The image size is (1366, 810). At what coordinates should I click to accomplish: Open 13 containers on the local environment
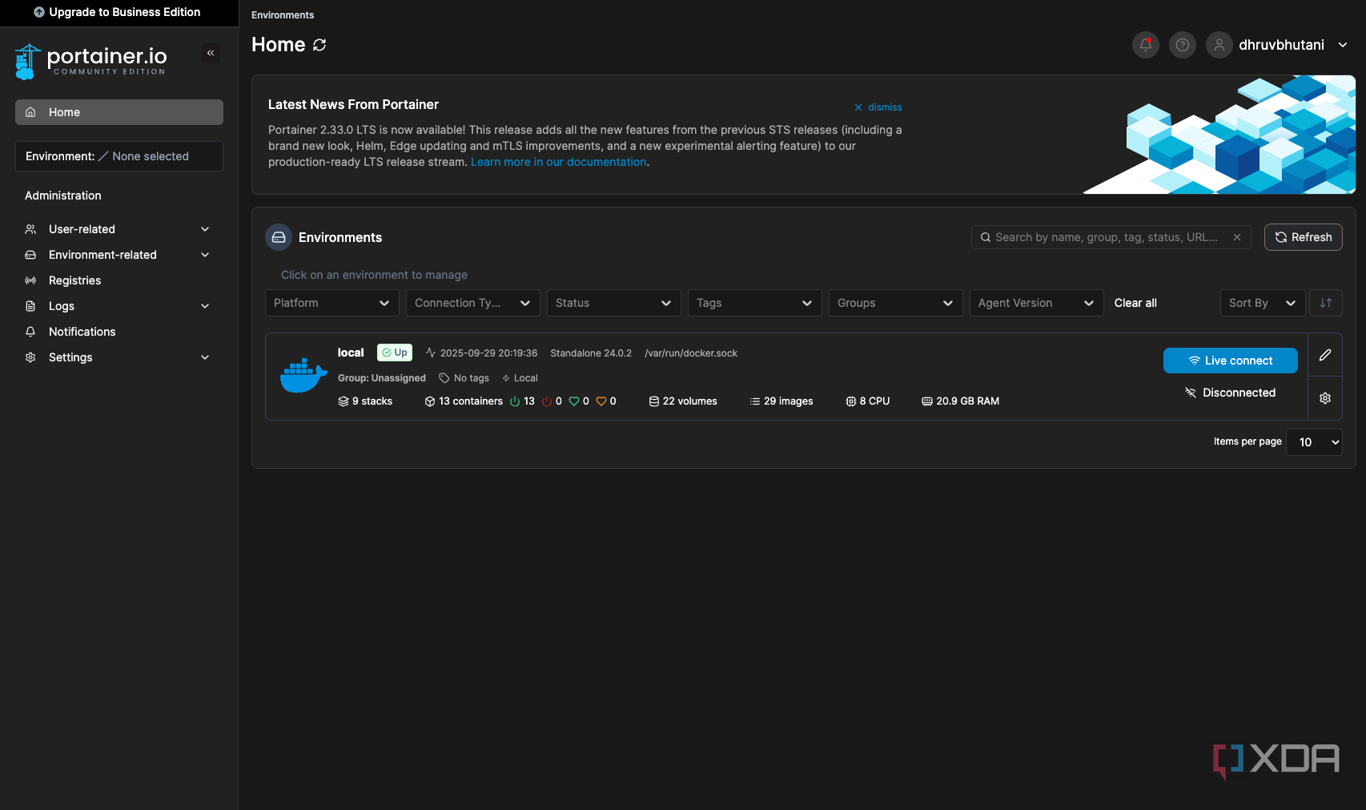pos(464,401)
